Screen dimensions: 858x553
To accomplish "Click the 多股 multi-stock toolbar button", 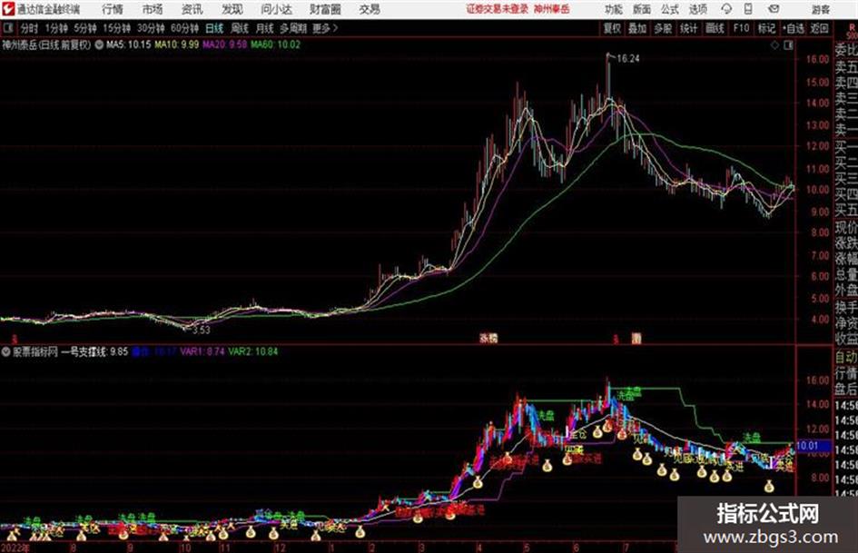I will pyautogui.click(x=663, y=28).
